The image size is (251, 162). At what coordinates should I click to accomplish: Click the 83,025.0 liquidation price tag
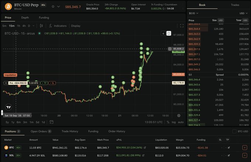pos(178,74)
